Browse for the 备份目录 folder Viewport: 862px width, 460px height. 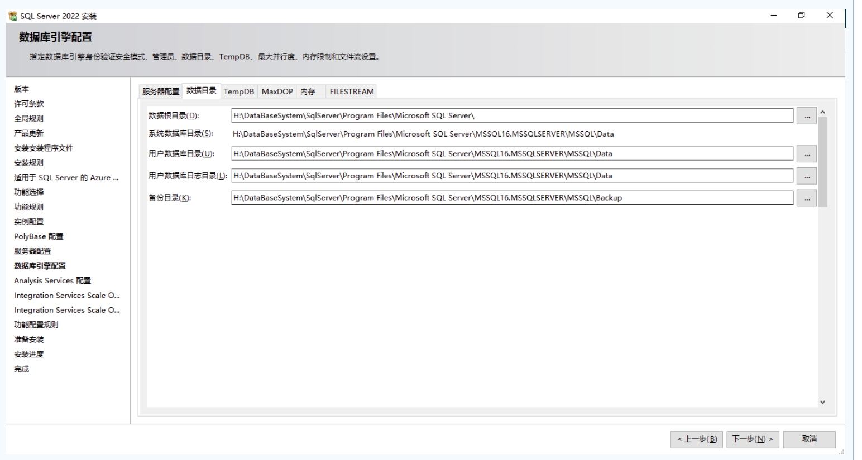tap(806, 198)
